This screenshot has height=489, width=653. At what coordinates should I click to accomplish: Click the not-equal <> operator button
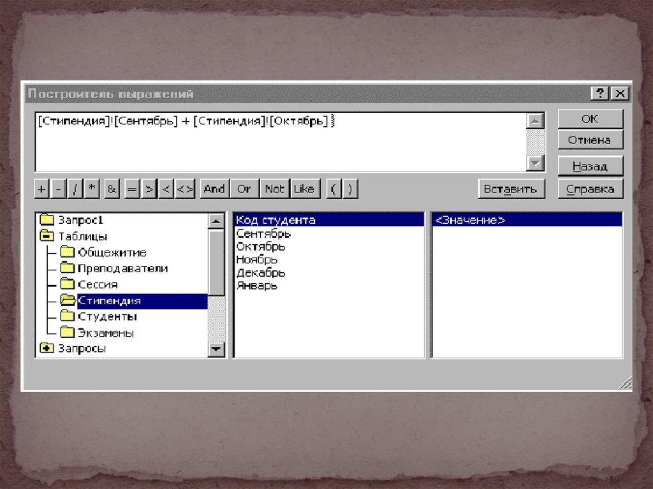tap(185, 189)
